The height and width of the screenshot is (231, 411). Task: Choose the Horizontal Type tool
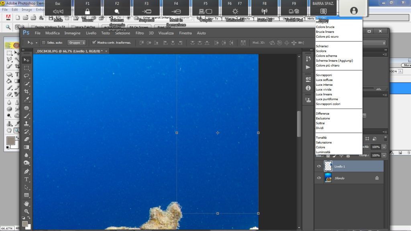click(x=26, y=179)
